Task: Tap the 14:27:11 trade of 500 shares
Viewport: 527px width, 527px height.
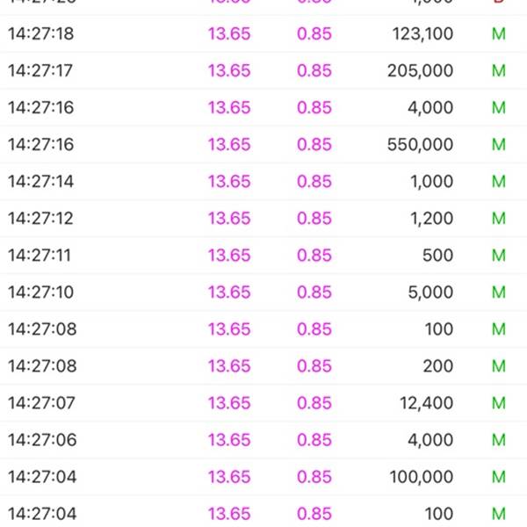Action: (263, 255)
